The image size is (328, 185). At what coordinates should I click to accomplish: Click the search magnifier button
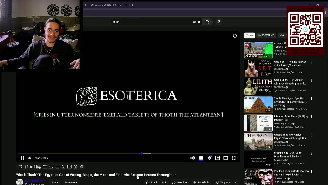(x=207, y=22)
